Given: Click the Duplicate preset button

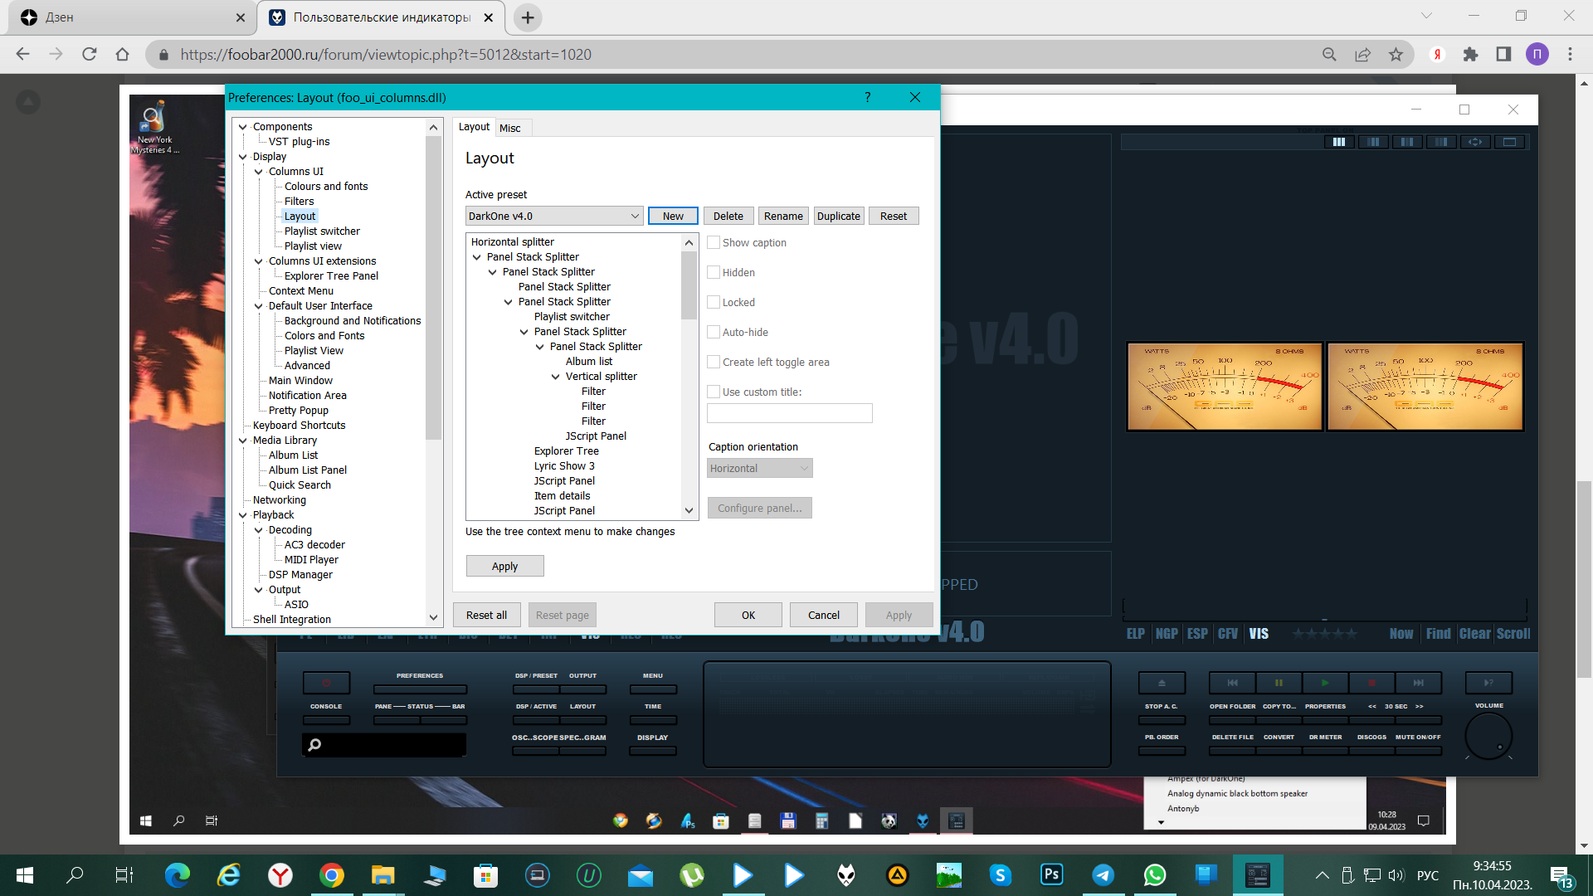Looking at the screenshot, I should coord(838,216).
